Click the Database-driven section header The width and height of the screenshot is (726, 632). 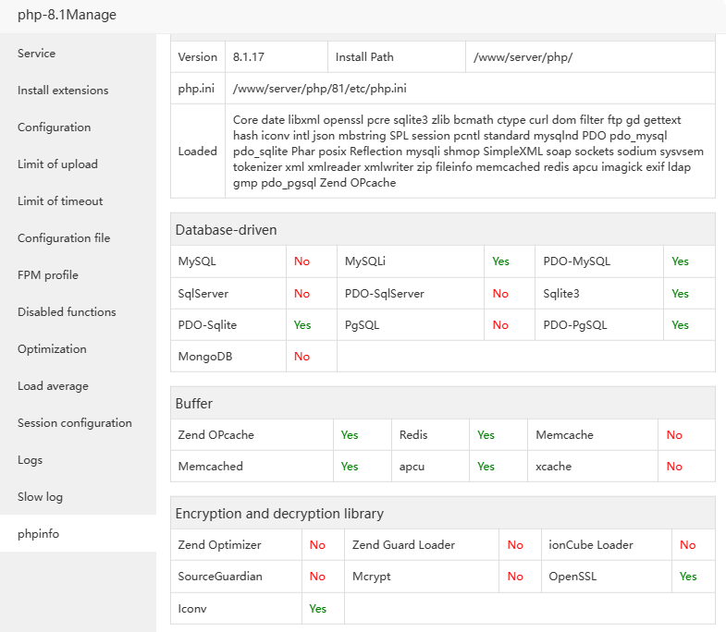[x=227, y=230]
